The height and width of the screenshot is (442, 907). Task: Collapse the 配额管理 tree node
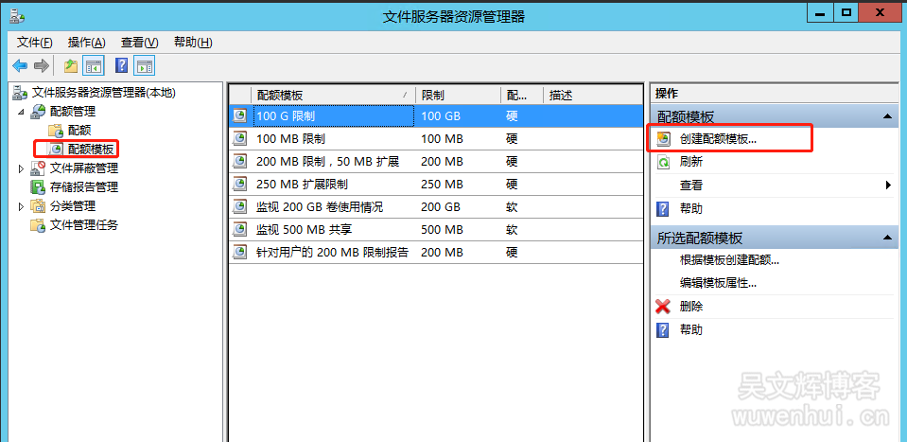22,112
